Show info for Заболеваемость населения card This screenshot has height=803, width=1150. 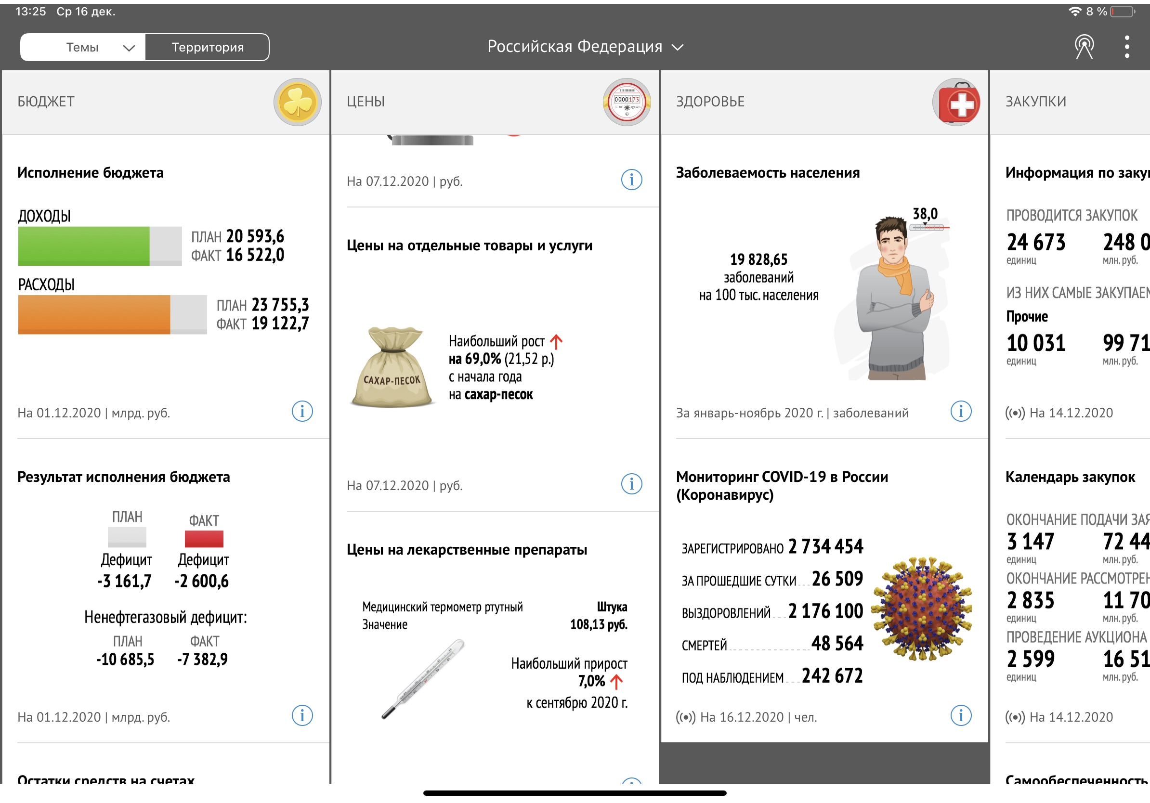[960, 412]
